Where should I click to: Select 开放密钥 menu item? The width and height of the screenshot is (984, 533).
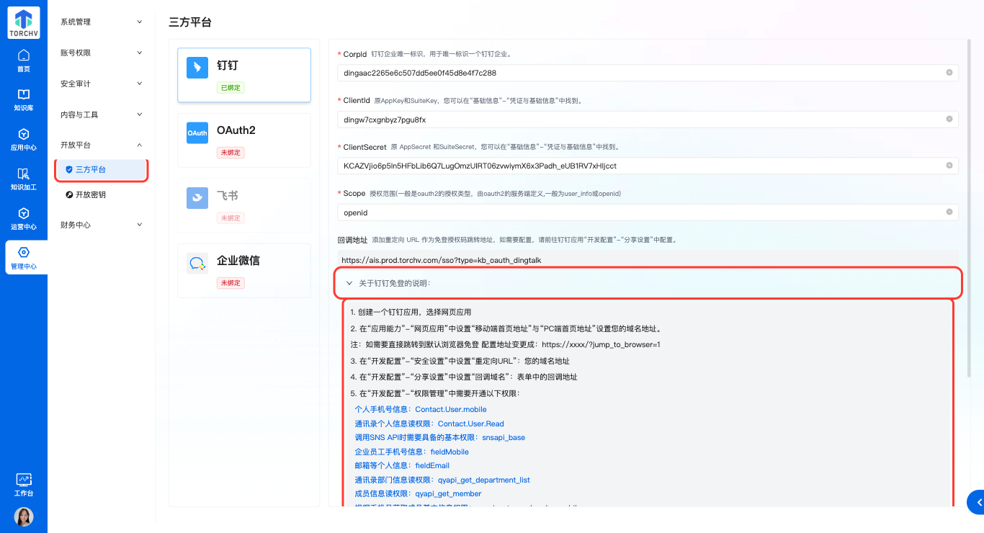[x=91, y=194]
